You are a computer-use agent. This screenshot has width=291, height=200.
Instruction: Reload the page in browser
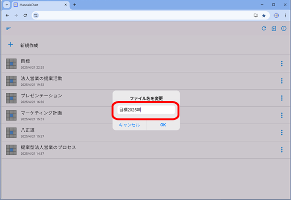point(25,16)
